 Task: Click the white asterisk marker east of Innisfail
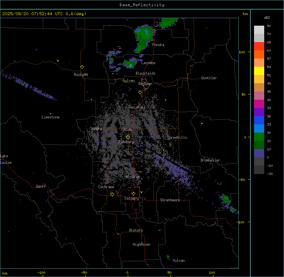coord(165,100)
